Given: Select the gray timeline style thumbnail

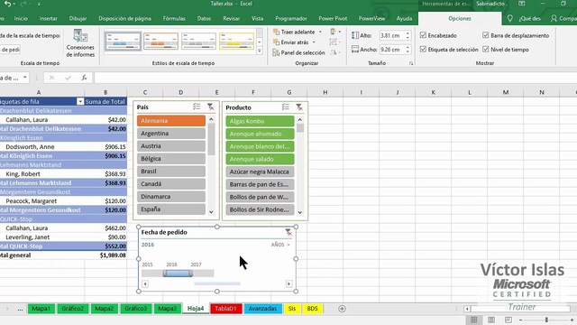Looking at the screenshot, I should 198,41.
